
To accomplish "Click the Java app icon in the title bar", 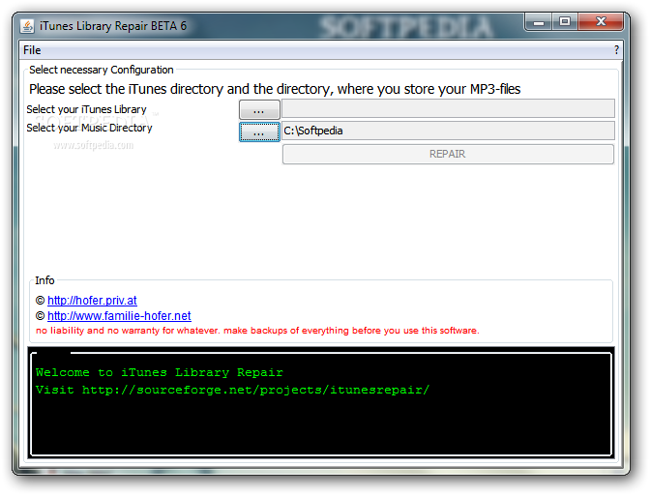I will [x=27, y=26].
